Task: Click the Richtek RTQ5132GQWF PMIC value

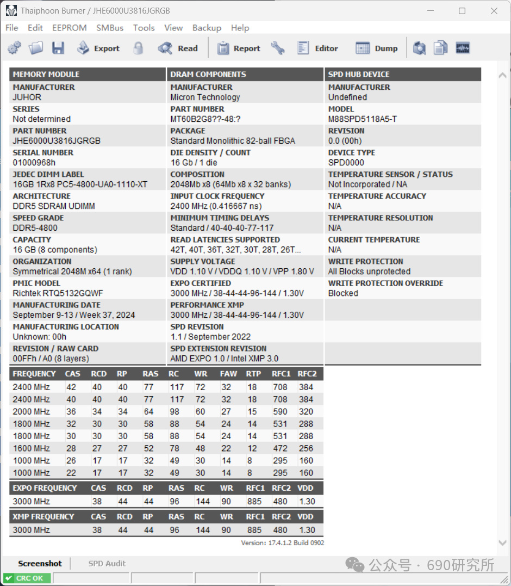Action: pyautogui.click(x=58, y=293)
